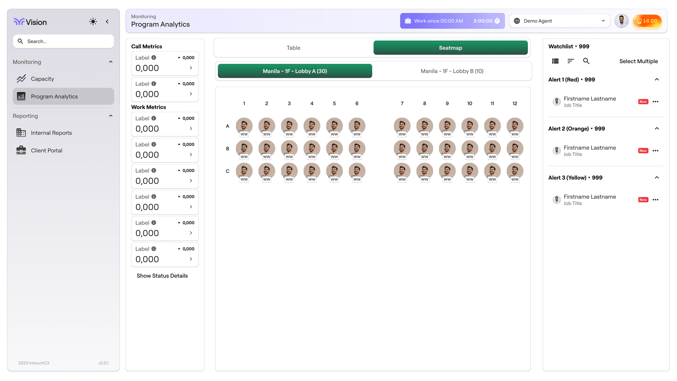Open Internal Reports in the sidebar
Screen dimensions: 677x381
(x=51, y=133)
